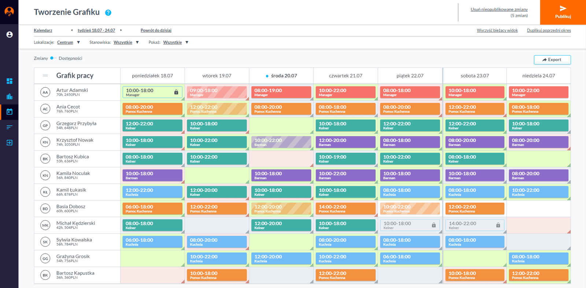Viewport: 586px width, 288px height.
Task: Go to next week with right arrow
Action: point(121,30)
